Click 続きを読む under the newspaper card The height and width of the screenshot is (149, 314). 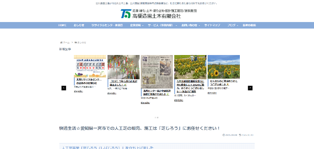(x=145, y=103)
